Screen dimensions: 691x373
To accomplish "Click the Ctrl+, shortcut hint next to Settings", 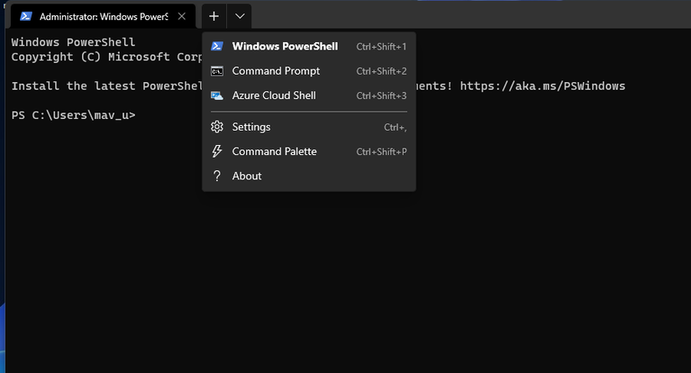I will [x=394, y=127].
